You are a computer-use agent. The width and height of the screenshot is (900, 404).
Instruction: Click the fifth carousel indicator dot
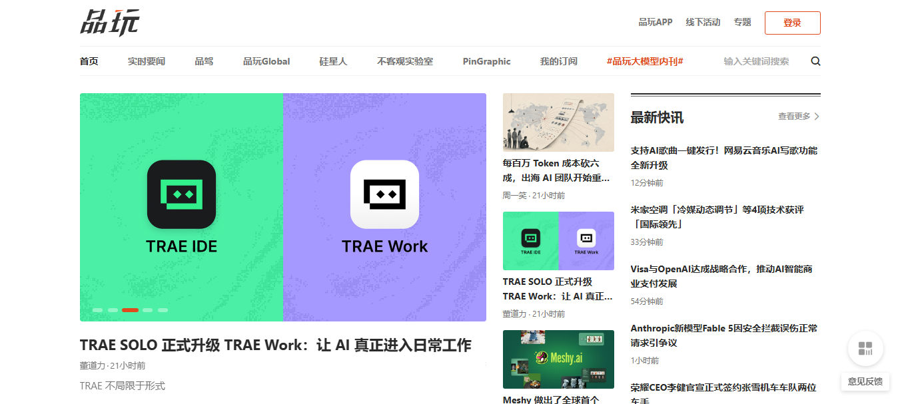pos(163,310)
